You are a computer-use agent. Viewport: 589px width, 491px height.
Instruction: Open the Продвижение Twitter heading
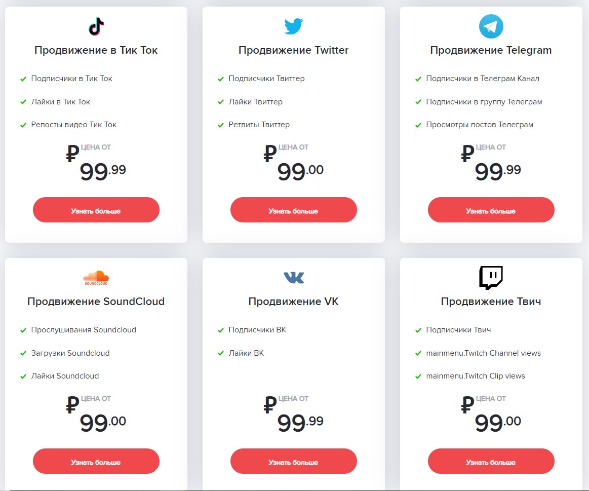[293, 50]
